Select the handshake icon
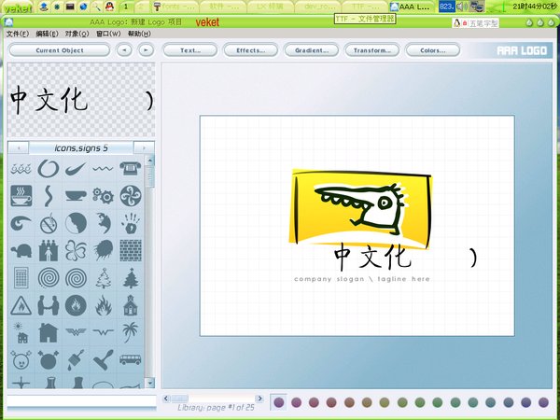Viewport: 560px width, 420px height. 48,304
